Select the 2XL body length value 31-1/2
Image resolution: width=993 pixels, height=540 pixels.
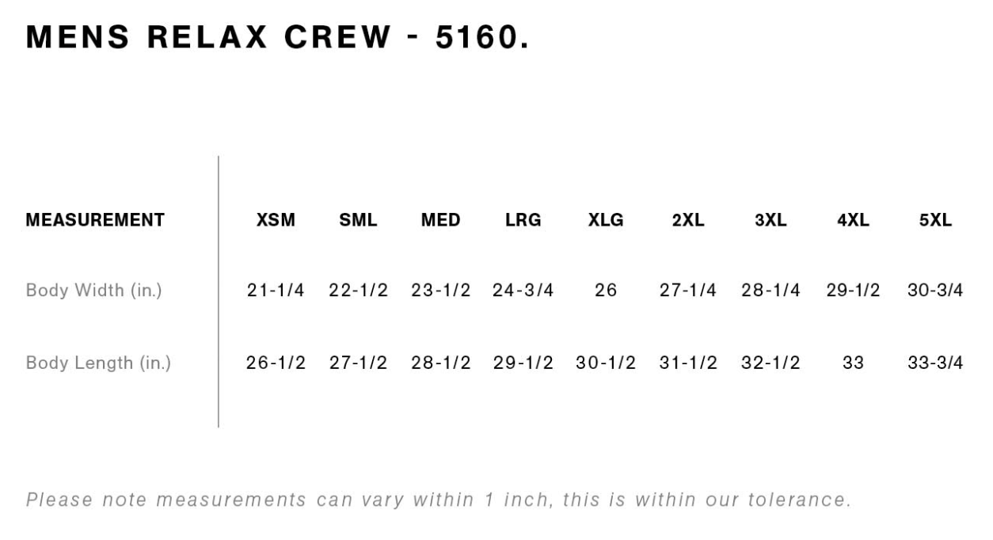click(x=688, y=363)
